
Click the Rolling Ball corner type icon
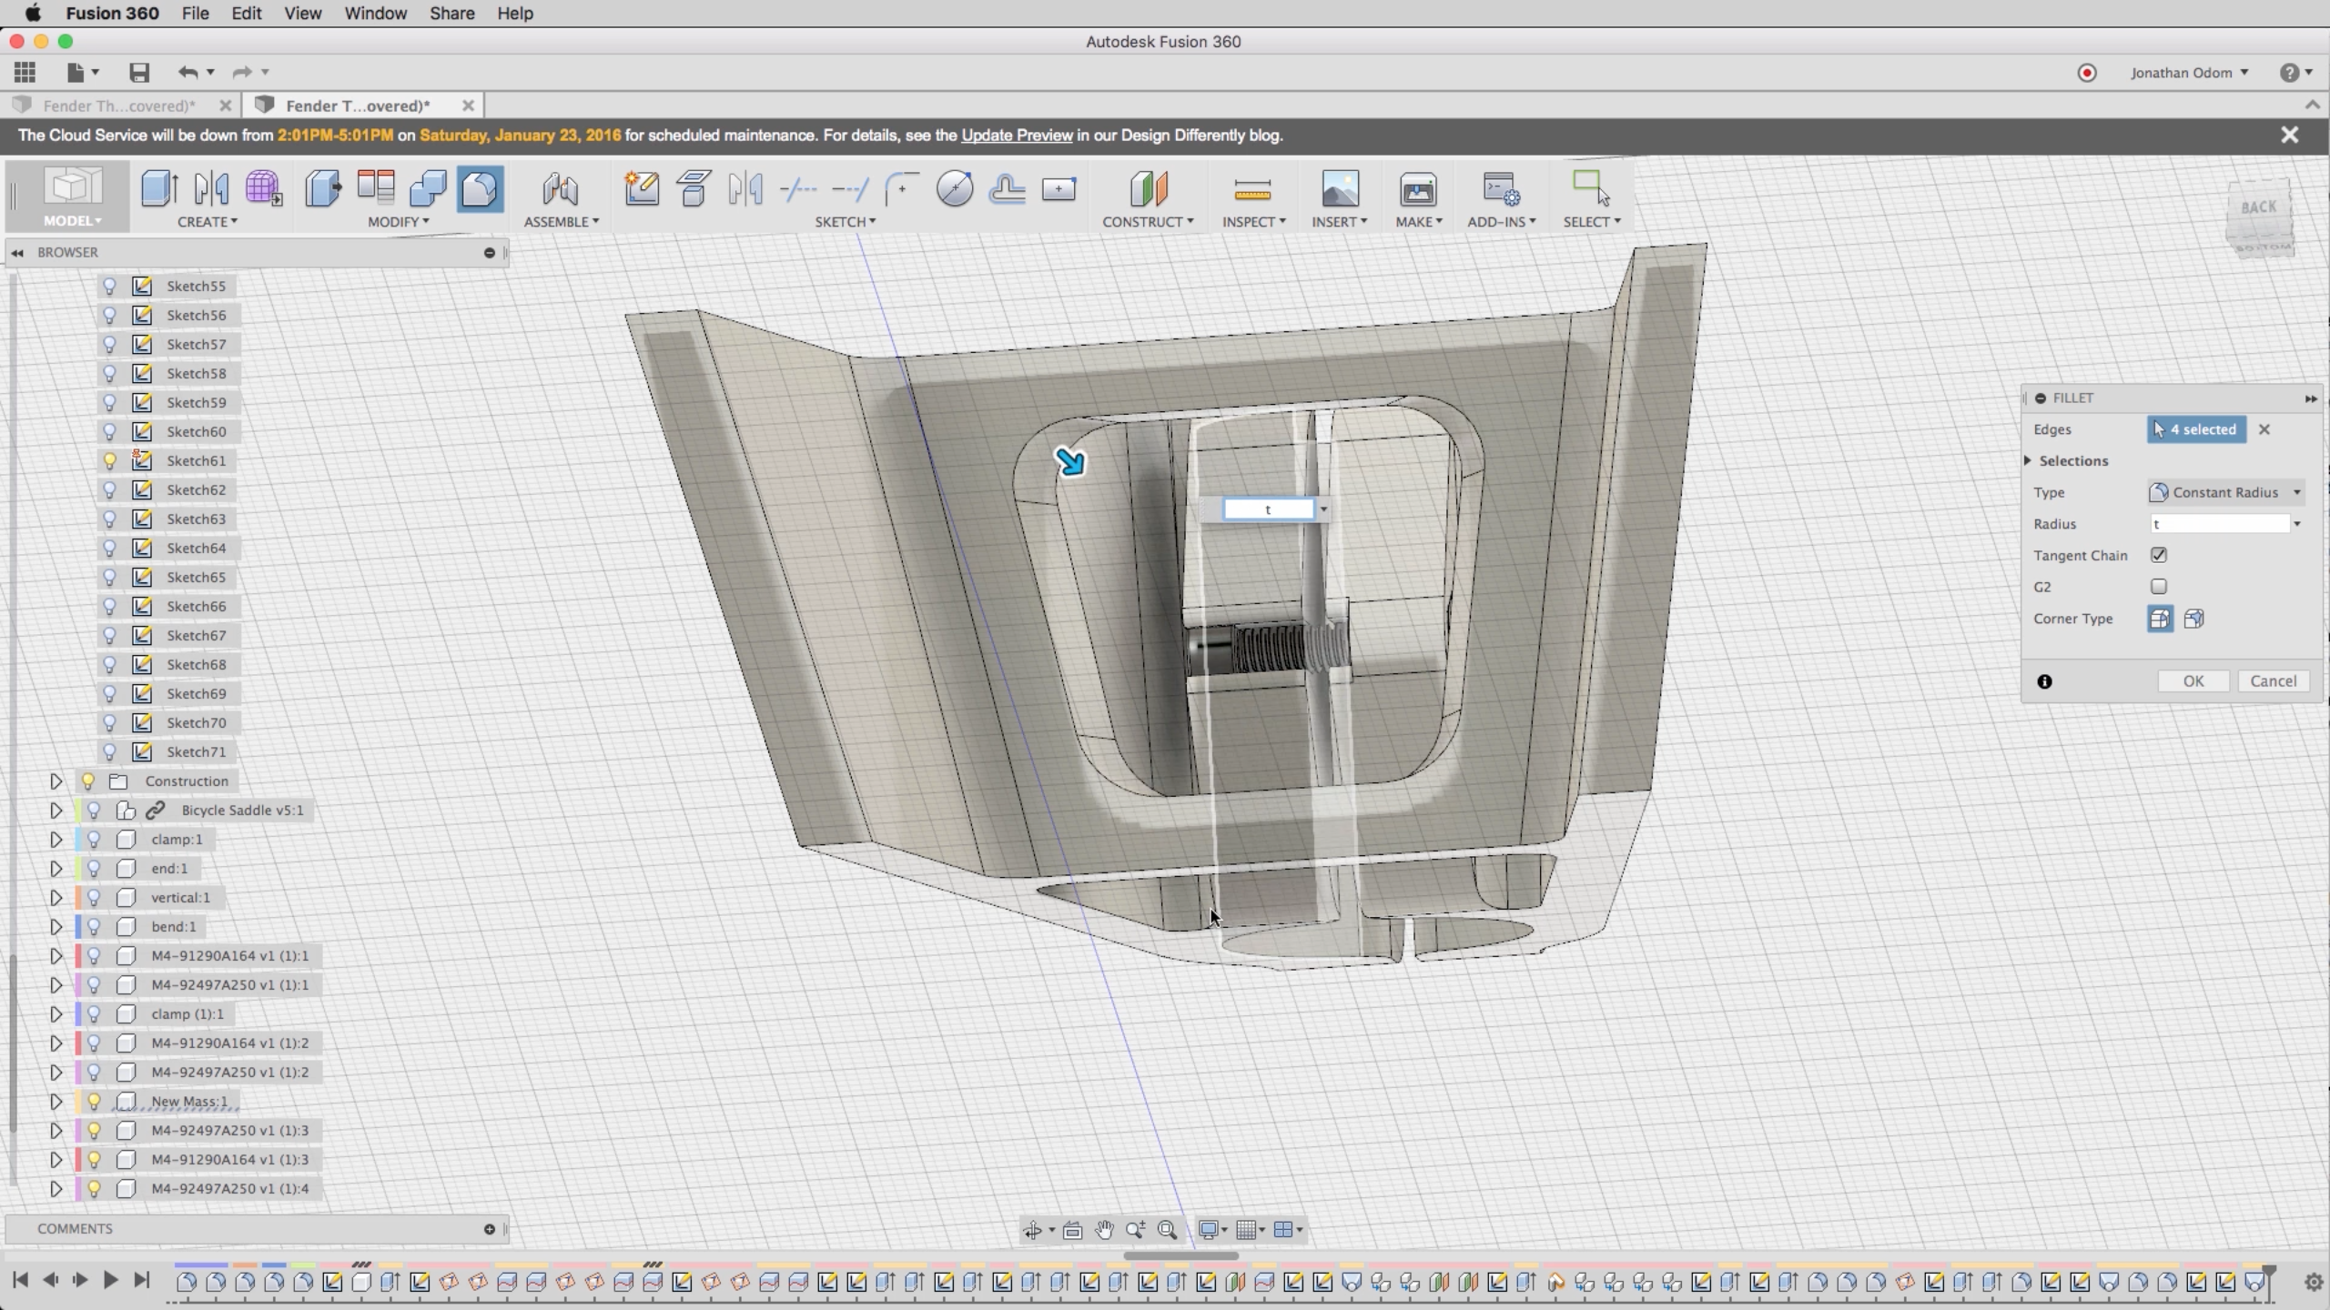pyautogui.click(x=2160, y=620)
